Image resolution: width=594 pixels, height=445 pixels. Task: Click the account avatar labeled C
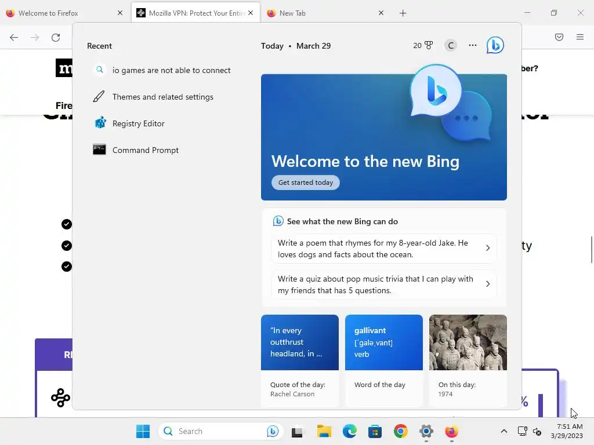click(x=450, y=46)
